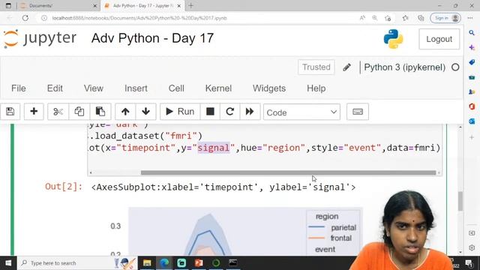Click the Logout button
Screen dimensions: 480x270
(x=439, y=39)
